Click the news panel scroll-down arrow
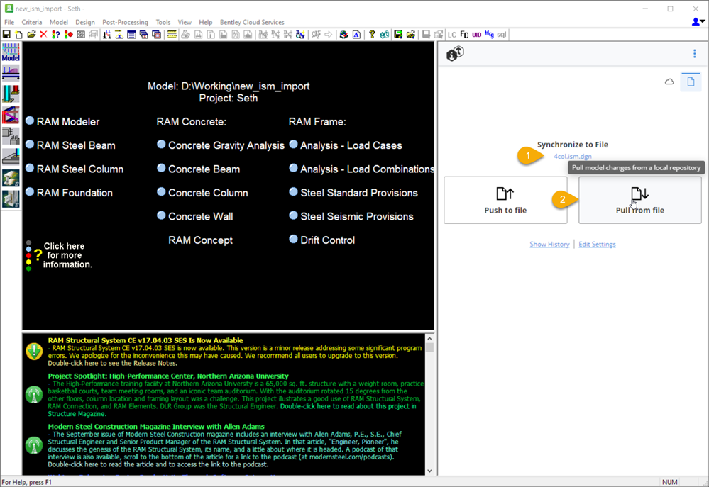Image resolution: width=709 pixels, height=487 pixels. 429,471
